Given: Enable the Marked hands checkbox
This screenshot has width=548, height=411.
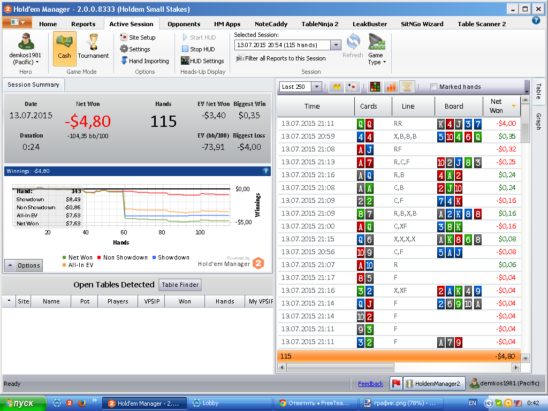Looking at the screenshot, I should (433, 87).
